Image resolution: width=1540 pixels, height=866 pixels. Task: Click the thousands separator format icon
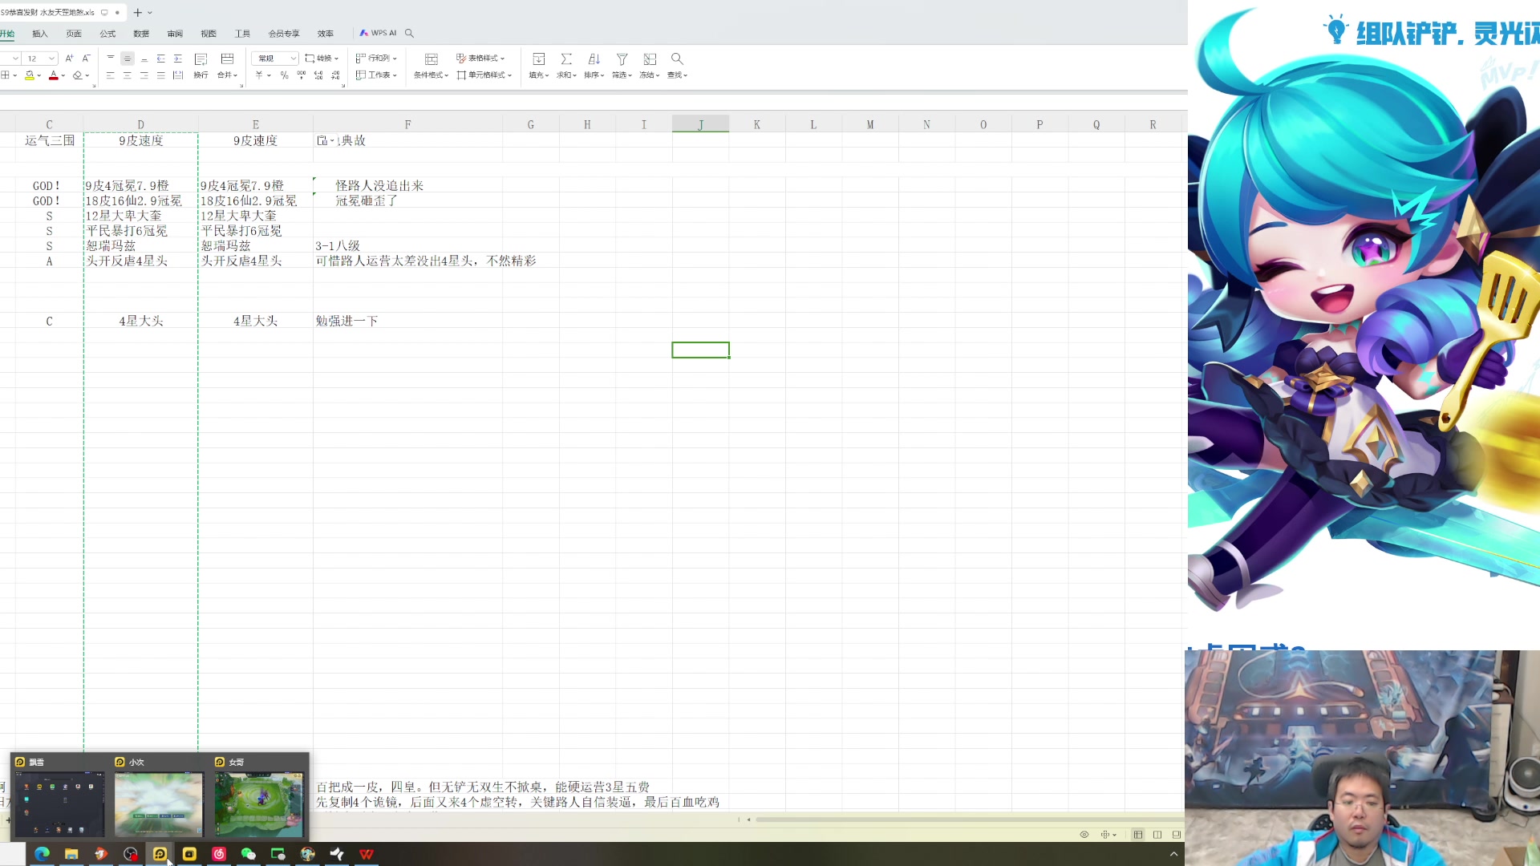pyautogui.click(x=302, y=75)
